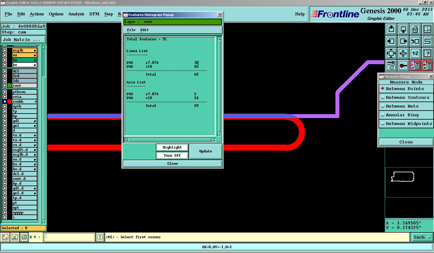
Task: Click the zoom out arrows icon
Action: [x=403, y=53]
